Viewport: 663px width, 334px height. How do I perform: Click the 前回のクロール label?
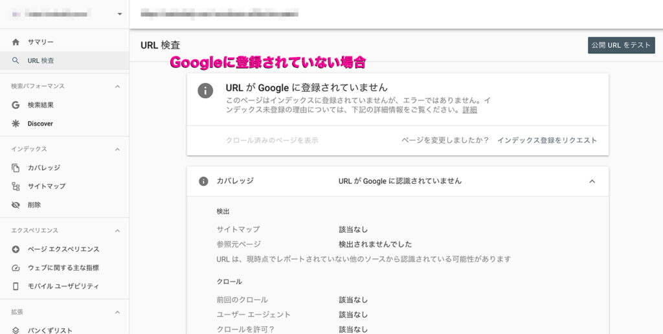(x=242, y=300)
